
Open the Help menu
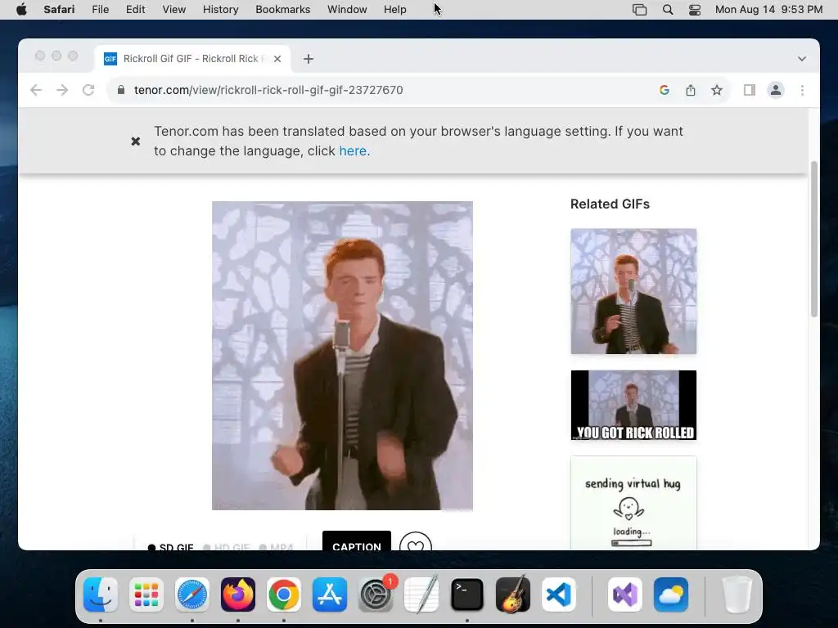395,10
